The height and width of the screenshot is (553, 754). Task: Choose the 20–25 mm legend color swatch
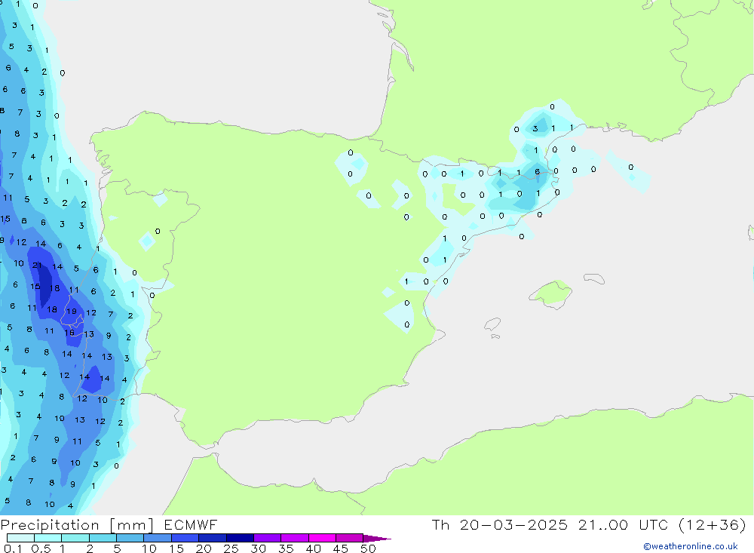[213, 538]
